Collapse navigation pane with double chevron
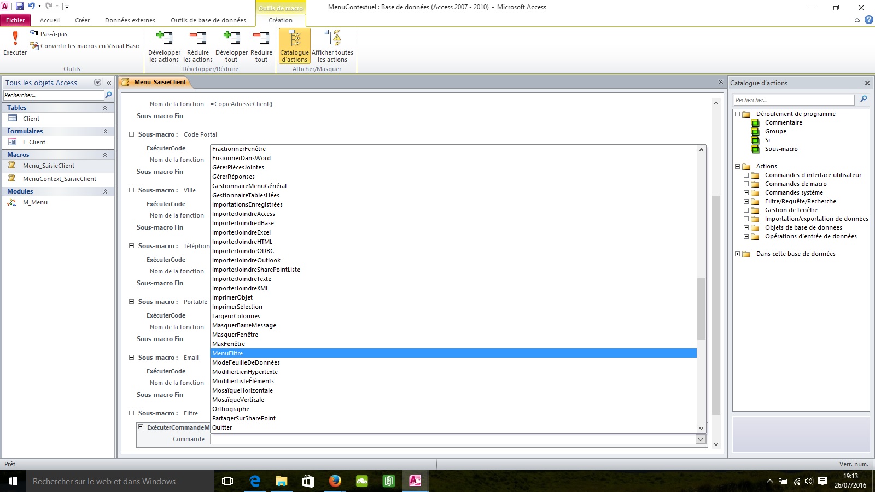The height and width of the screenshot is (492, 875). pos(109,83)
